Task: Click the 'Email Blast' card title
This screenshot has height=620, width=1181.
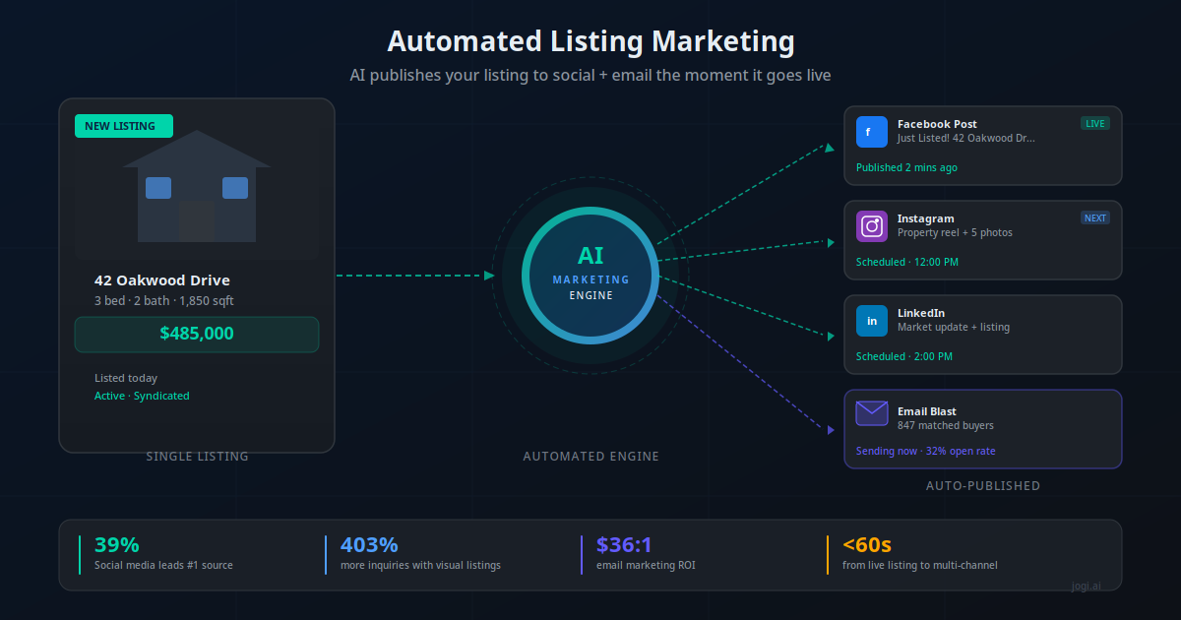Action: 927,411
